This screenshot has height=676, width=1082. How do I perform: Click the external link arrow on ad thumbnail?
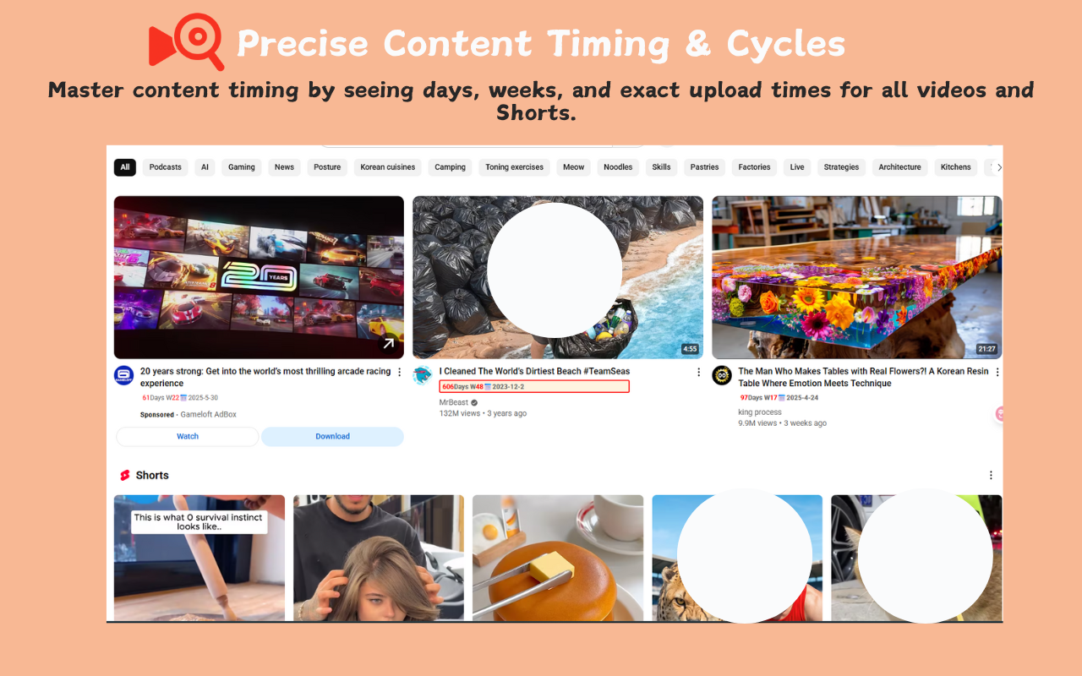(388, 343)
